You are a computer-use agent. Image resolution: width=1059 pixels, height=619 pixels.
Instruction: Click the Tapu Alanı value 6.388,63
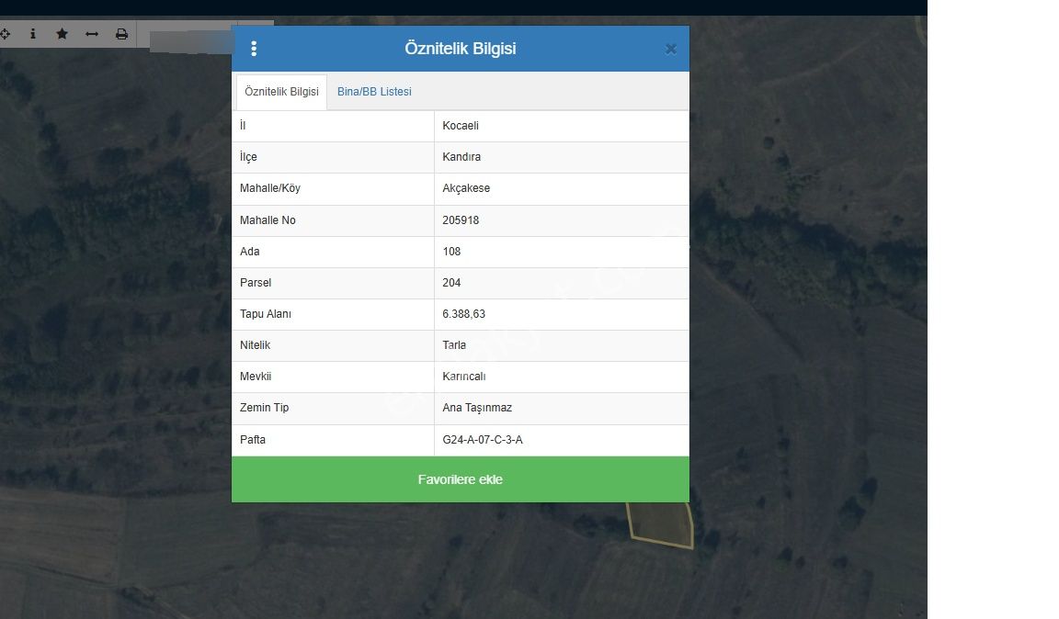[x=463, y=314]
